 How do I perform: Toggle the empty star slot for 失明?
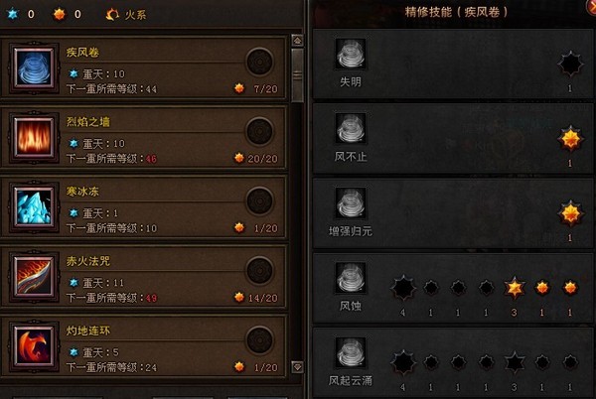(570, 65)
